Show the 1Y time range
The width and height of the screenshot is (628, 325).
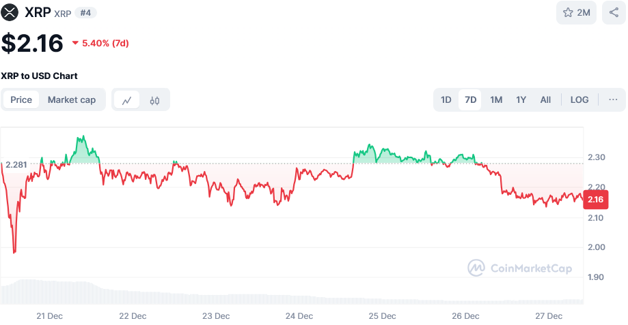pyautogui.click(x=521, y=99)
